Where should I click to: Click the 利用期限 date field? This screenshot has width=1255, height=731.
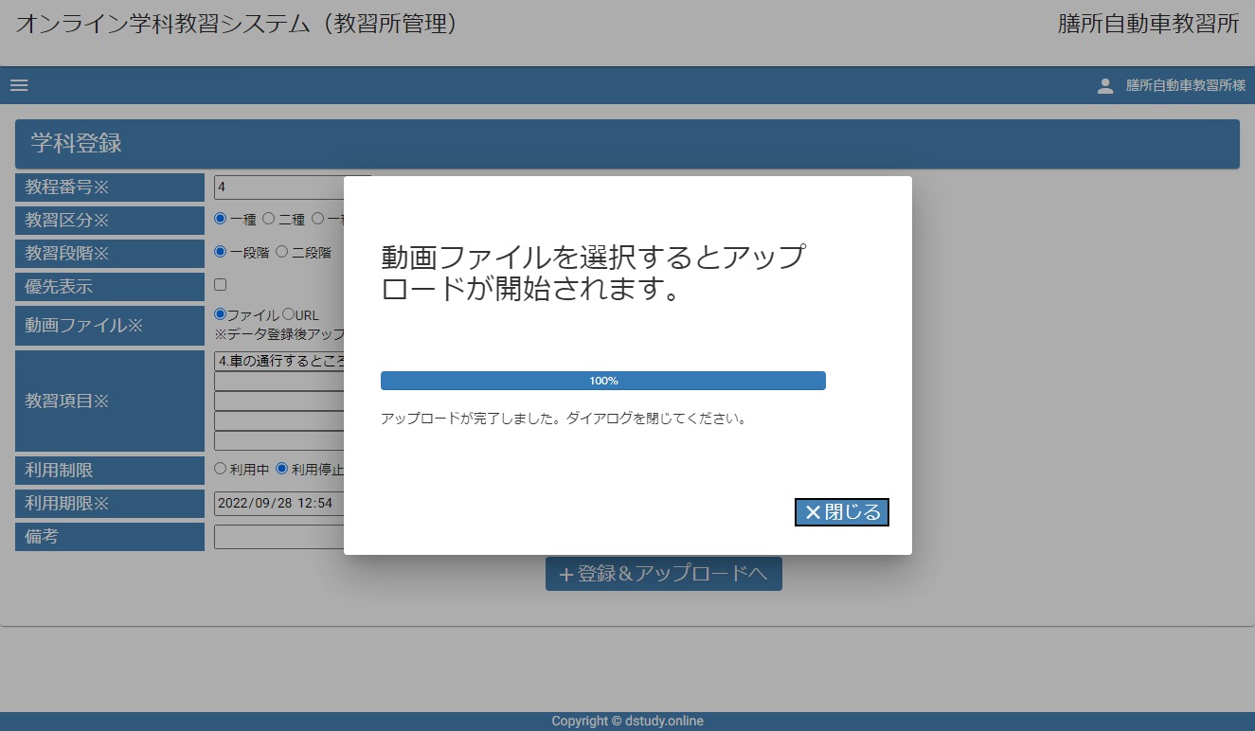278,503
